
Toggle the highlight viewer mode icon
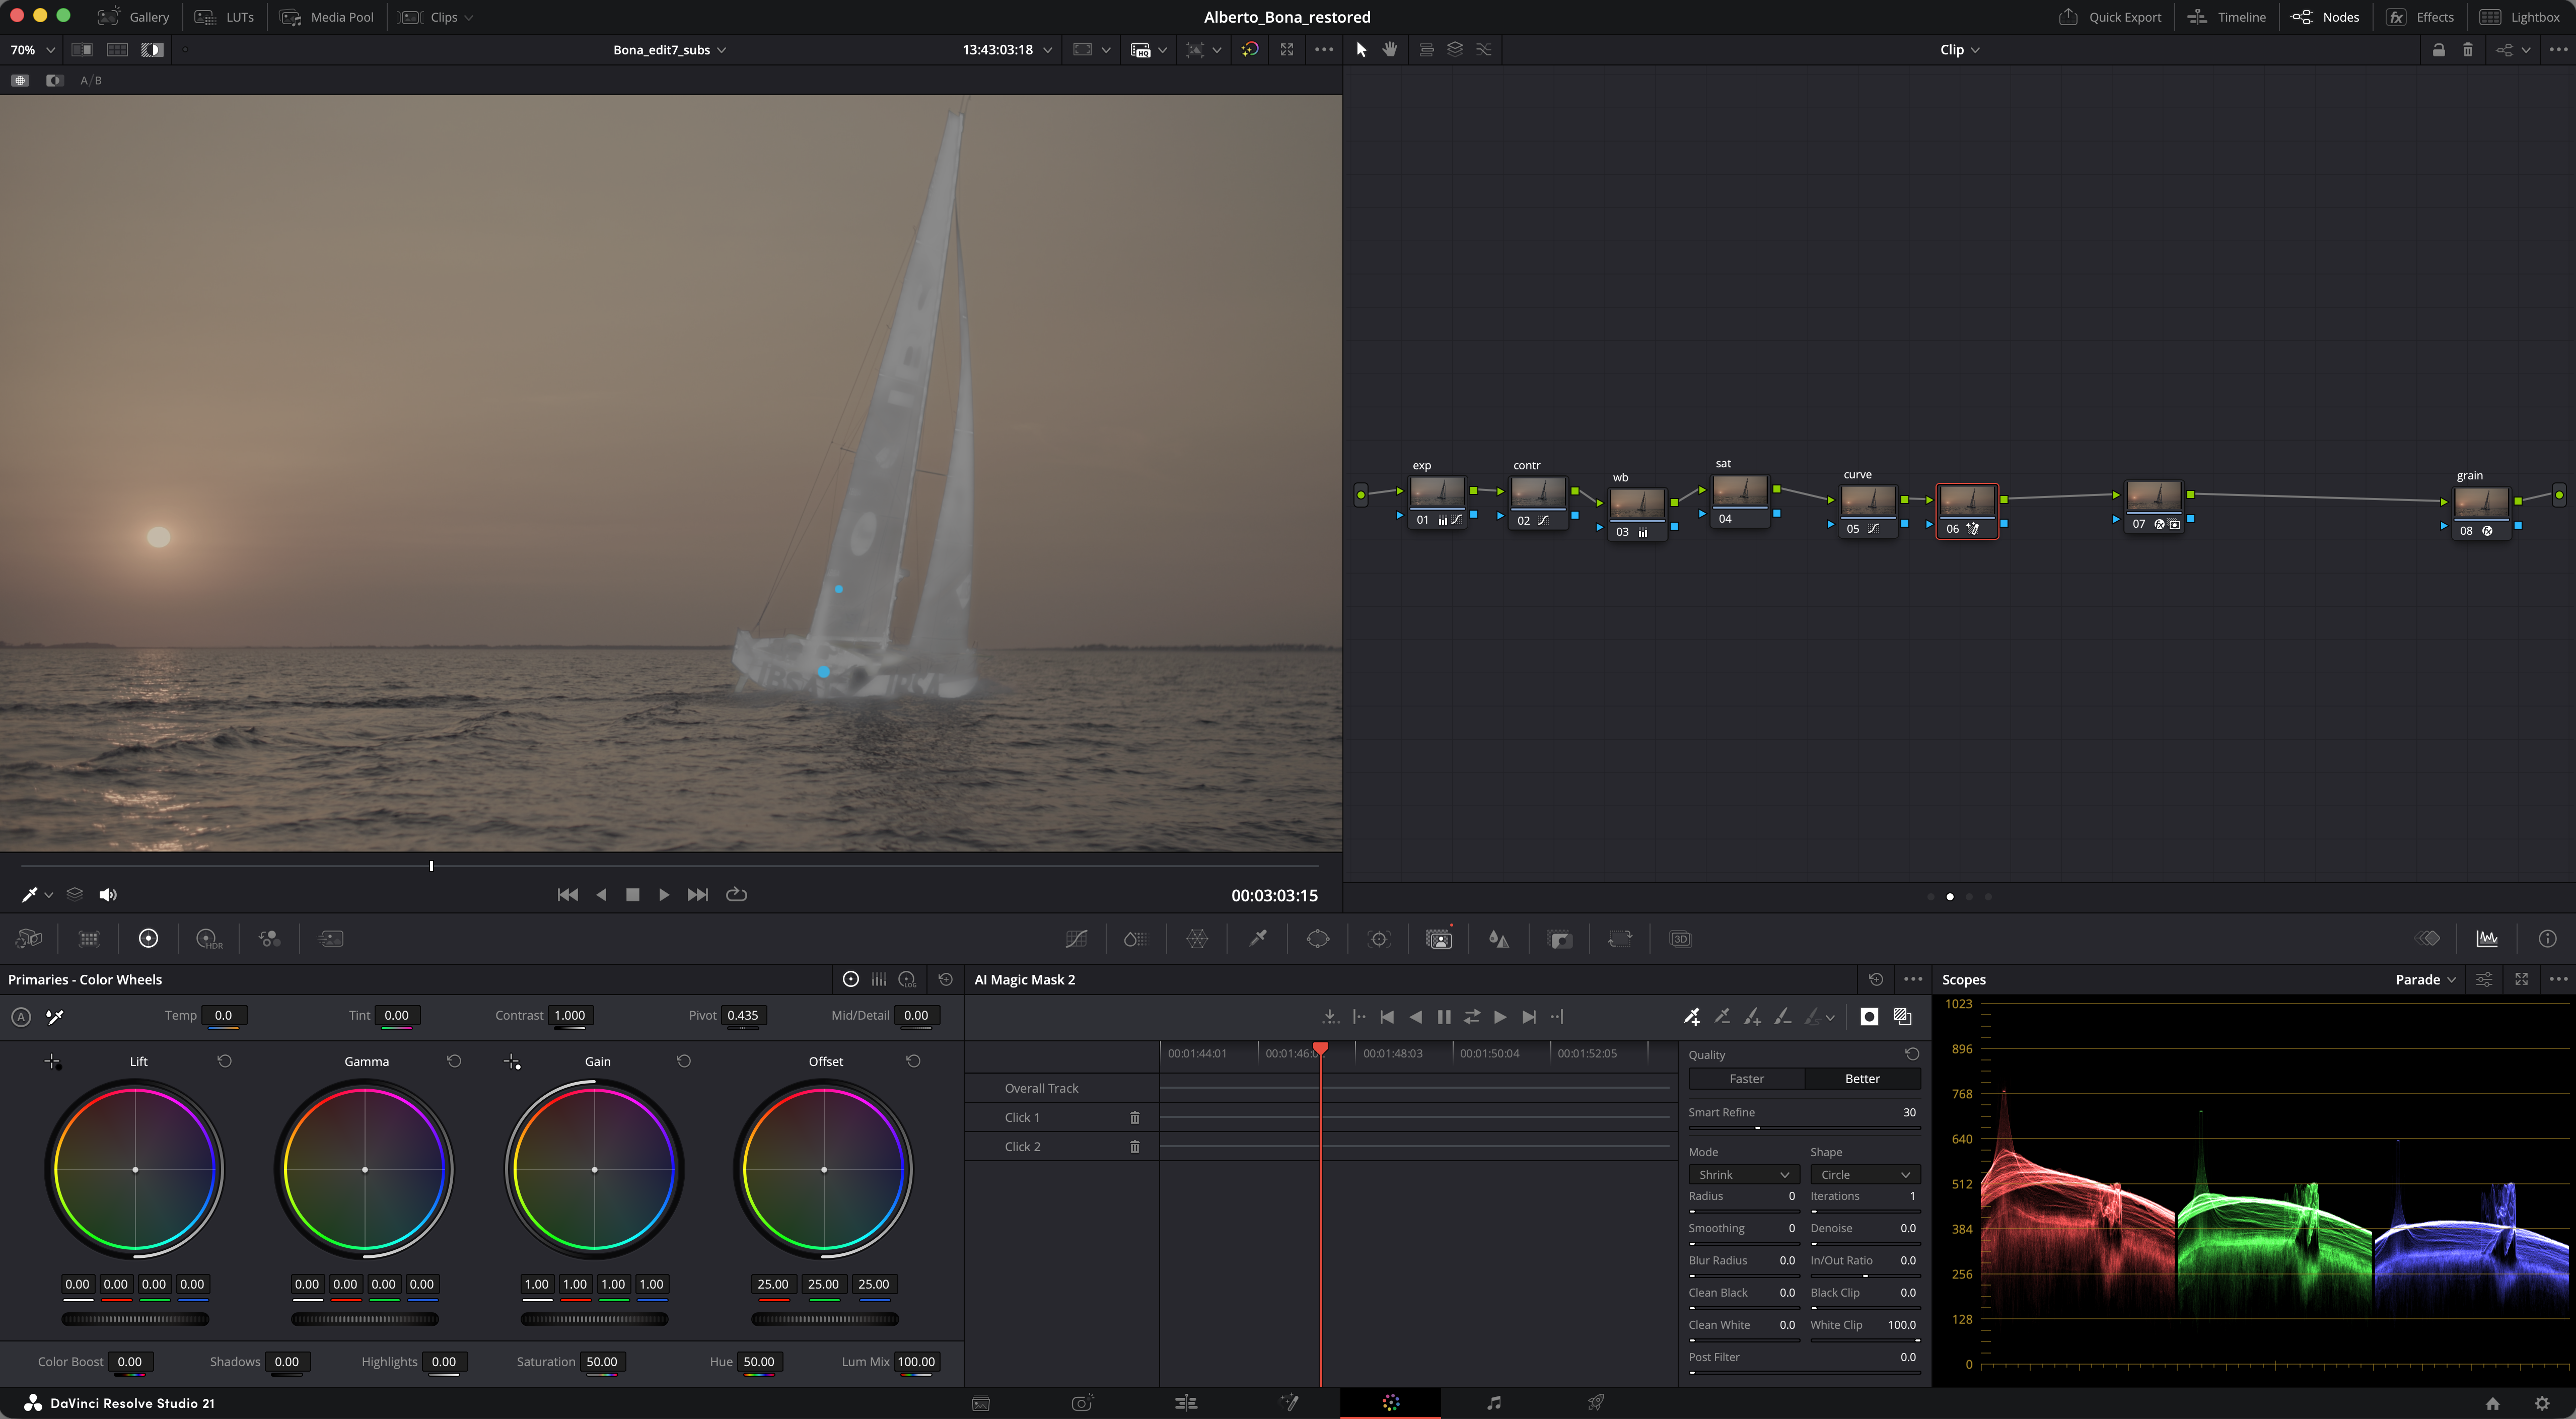151,49
